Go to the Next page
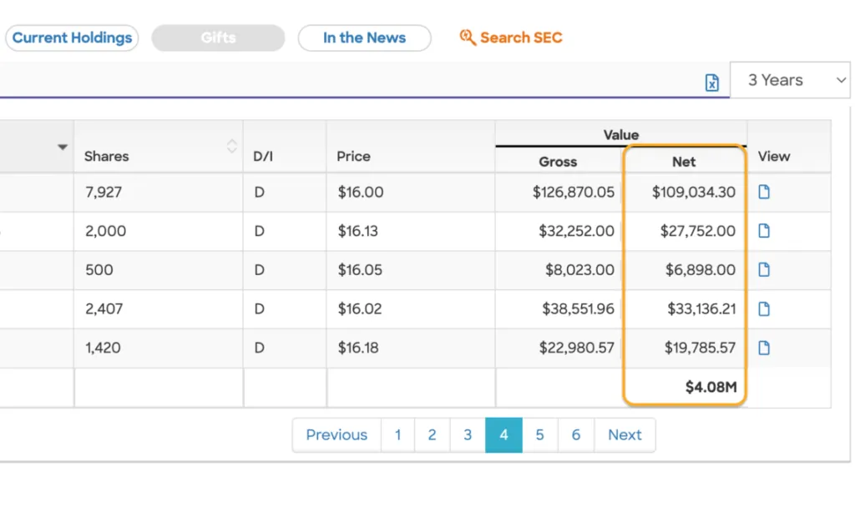The height and width of the screenshot is (512, 855). click(625, 434)
